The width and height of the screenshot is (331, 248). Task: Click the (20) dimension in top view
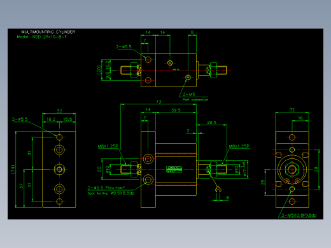click(99, 70)
